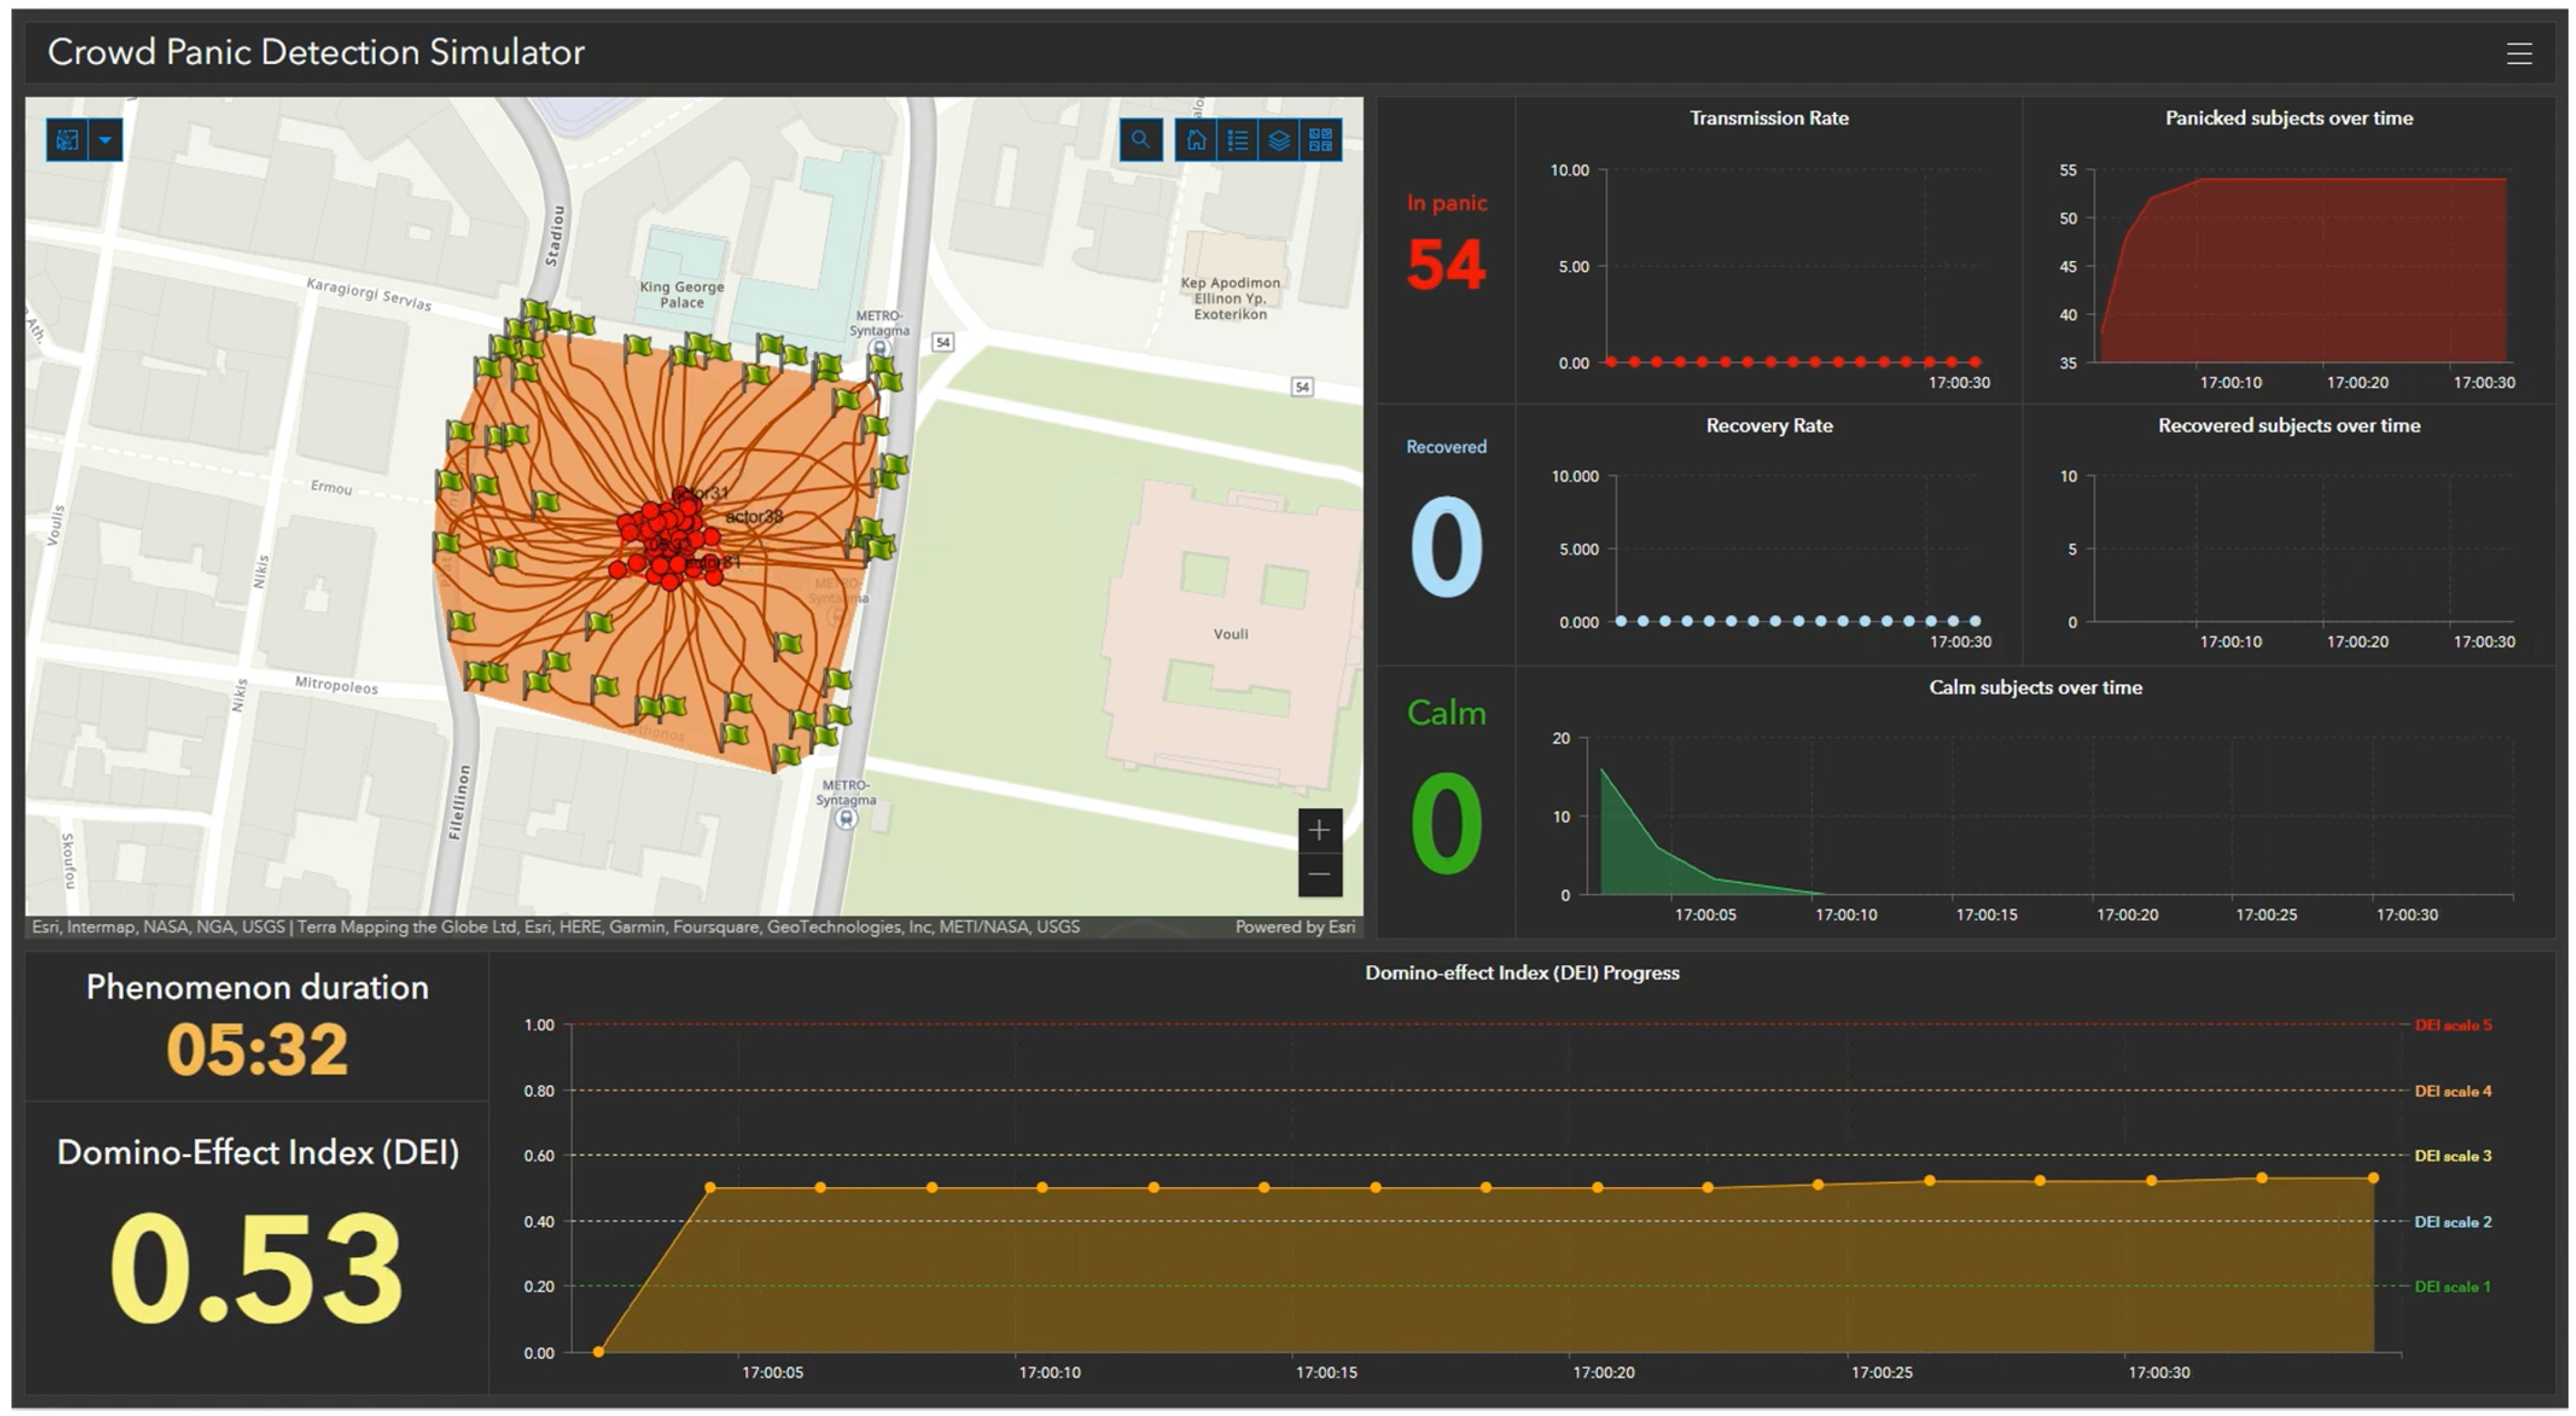Open the map search tool
Image resolution: width=2576 pixels, height=1416 pixels.
pyautogui.click(x=1140, y=140)
